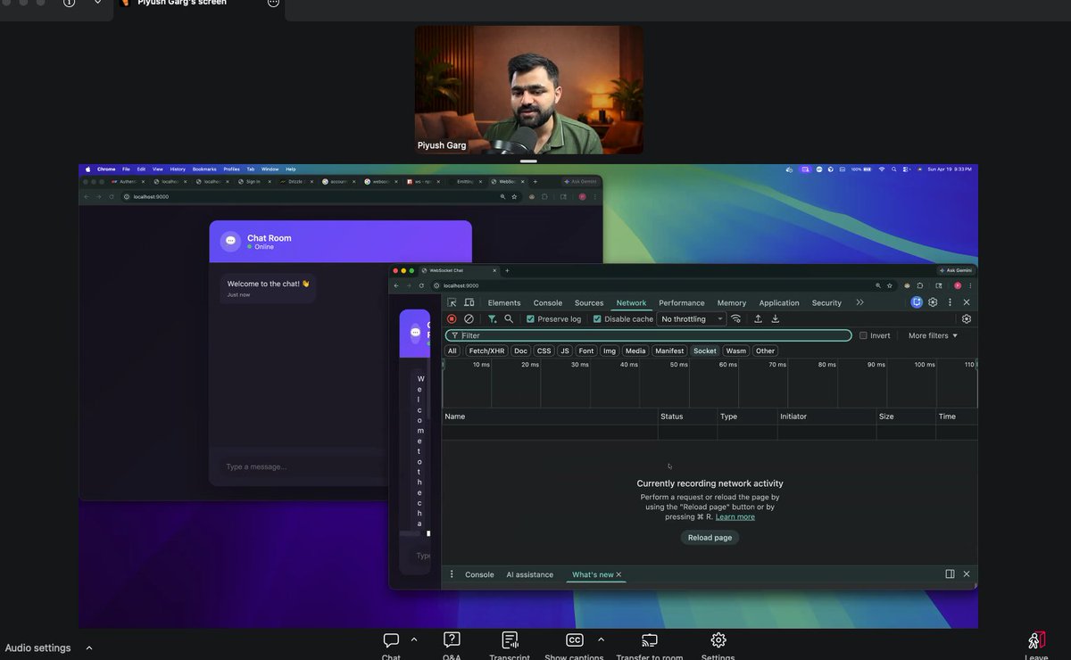Stop recording network activity
The image size is (1071, 660).
(452, 318)
